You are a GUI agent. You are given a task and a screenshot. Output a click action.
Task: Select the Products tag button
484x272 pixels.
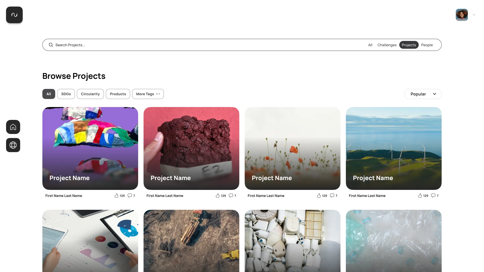118,94
